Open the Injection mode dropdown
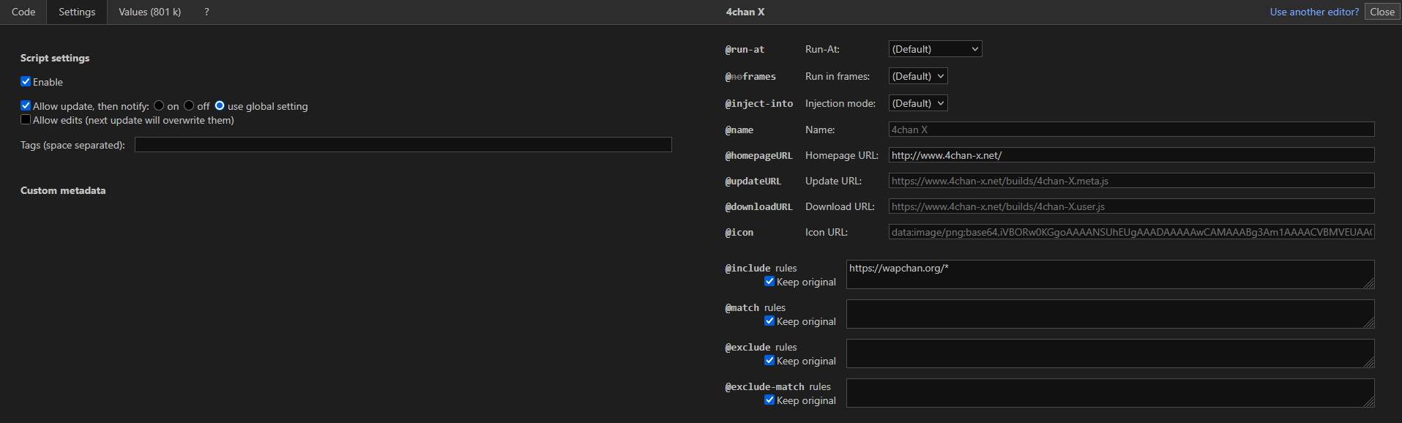 (x=918, y=103)
